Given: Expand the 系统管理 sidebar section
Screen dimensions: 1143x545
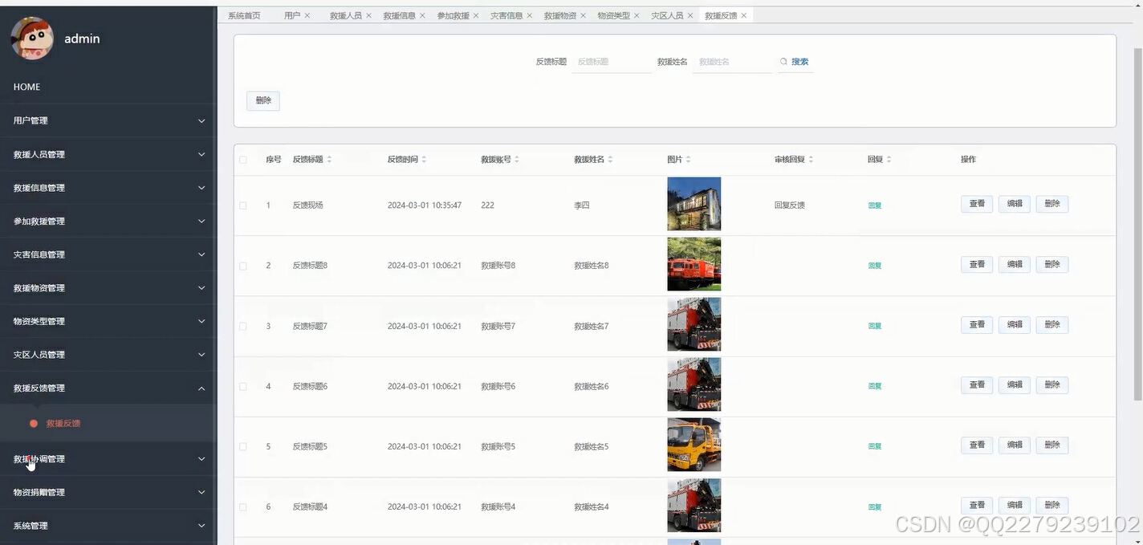Looking at the screenshot, I should click(x=108, y=526).
